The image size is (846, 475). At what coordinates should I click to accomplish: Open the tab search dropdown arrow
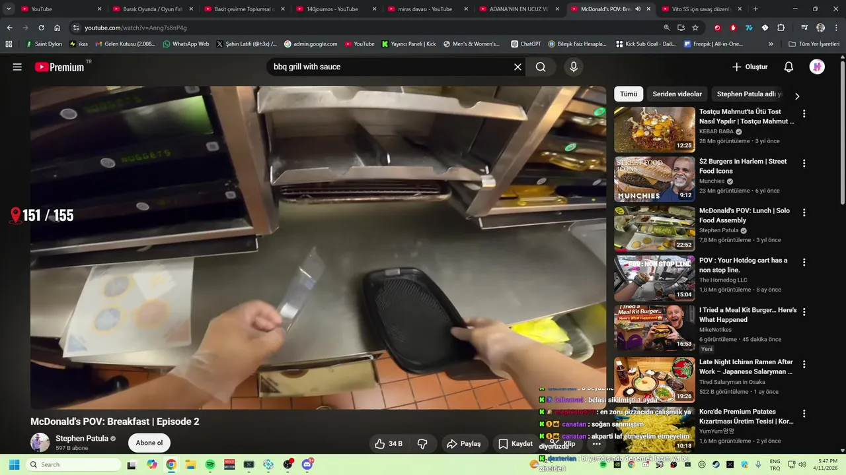[x=9, y=9]
